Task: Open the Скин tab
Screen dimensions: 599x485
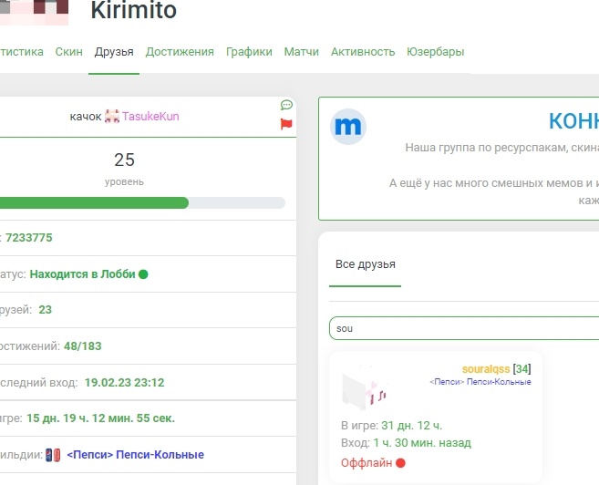Action: coord(68,52)
